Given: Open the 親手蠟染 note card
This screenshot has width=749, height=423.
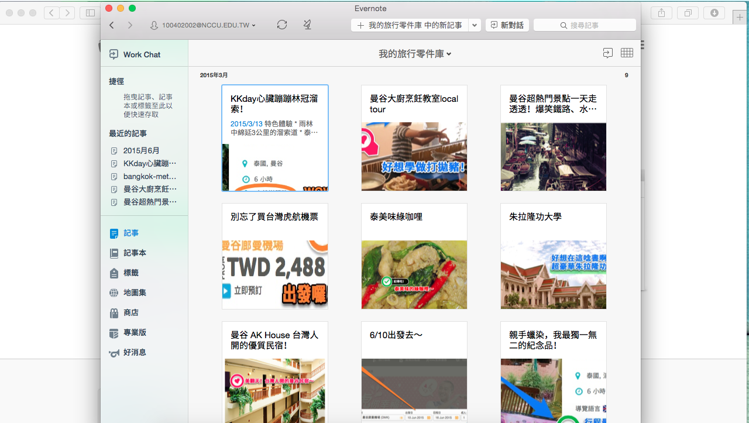Looking at the screenshot, I should coord(554,372).
